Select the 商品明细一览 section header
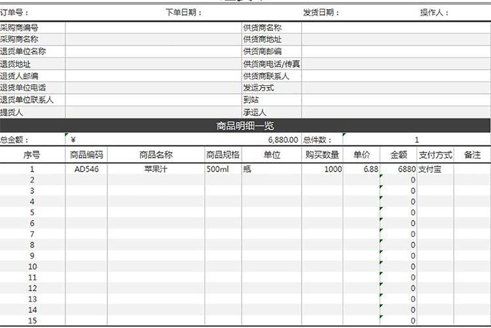The width and height of the screenshot is (491, 328). [245, 126]
